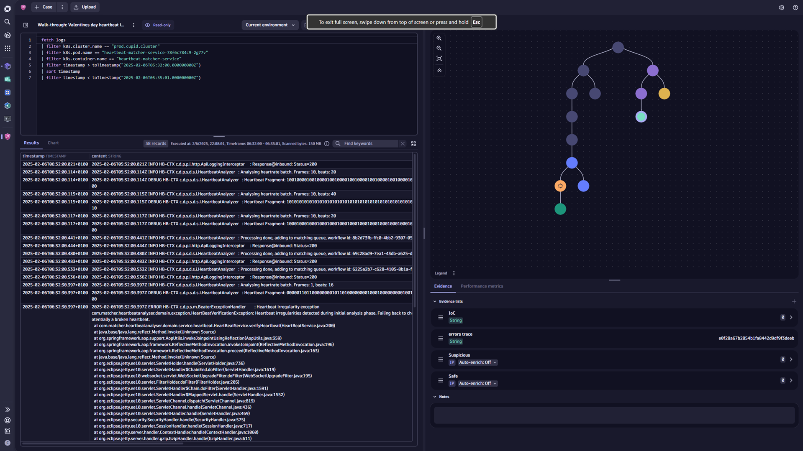Viewport: 803px width, 451px height.
Task: Collapse the graph zoom toolbar
Action: [439, 70]
